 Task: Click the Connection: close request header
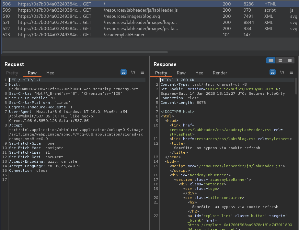29,170
